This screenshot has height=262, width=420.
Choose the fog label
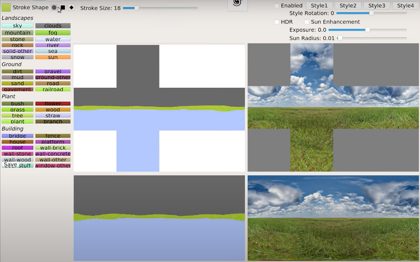point(53,33)
